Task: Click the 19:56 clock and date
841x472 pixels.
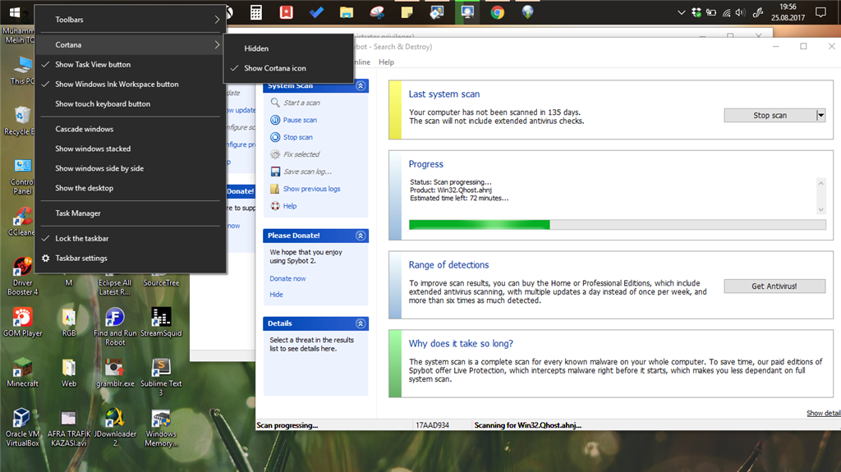Action: tap(788, 12)
